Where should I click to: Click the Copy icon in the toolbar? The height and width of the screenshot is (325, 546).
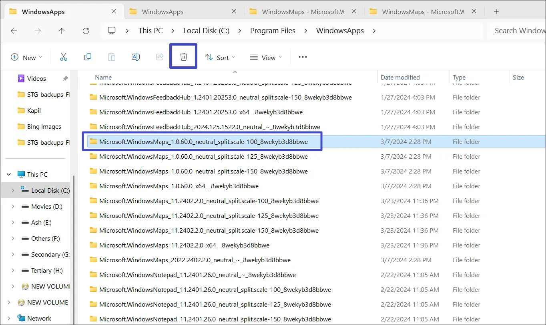[x=87, y=57]
